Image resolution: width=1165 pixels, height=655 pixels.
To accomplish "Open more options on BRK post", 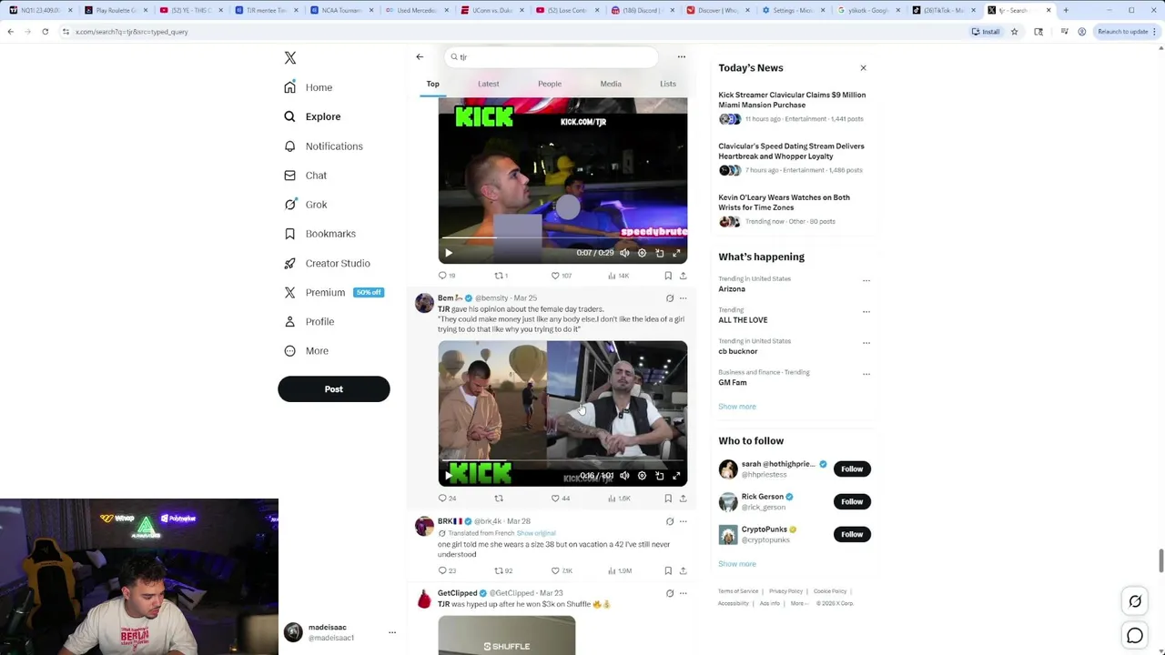I will coord(683,522).
